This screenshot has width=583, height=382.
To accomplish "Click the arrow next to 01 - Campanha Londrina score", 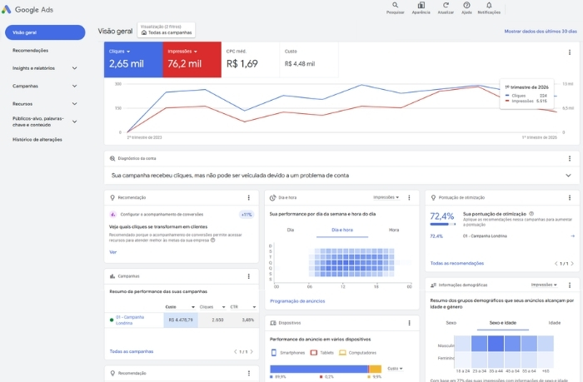I will (573, 236).
